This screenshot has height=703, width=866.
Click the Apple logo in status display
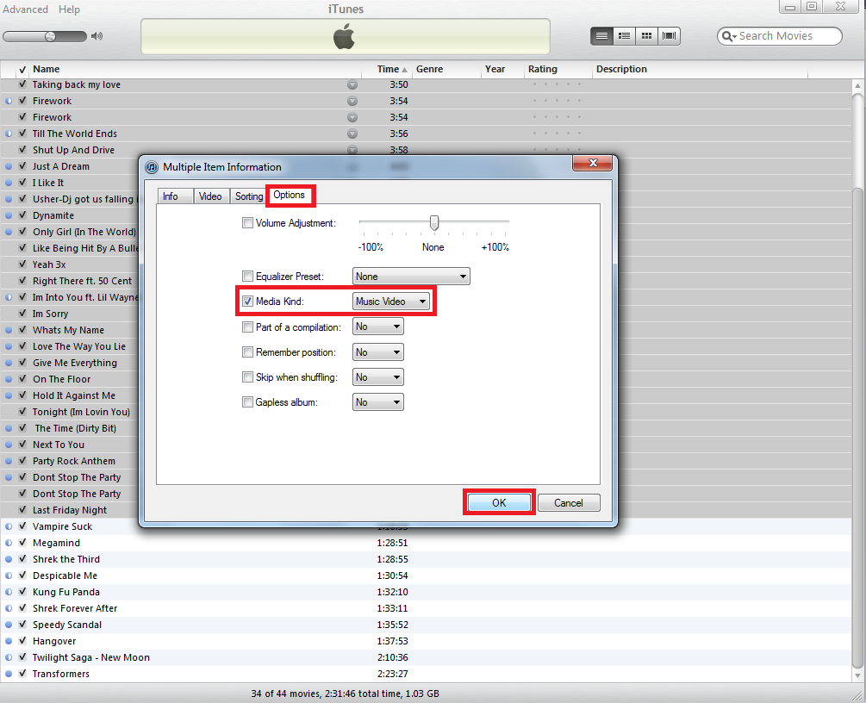pos(344,36)
